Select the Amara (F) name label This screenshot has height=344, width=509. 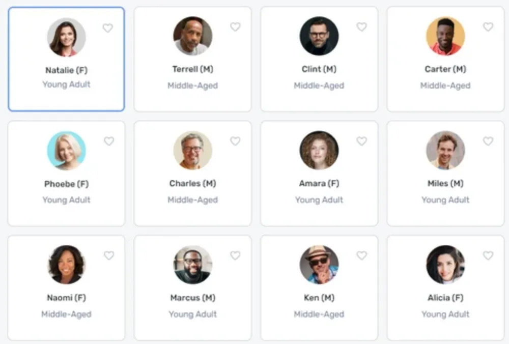click(x=319, y=183)
